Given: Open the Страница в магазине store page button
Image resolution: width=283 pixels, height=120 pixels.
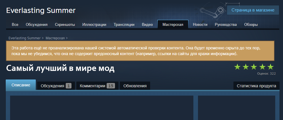Looking at the screenshot, I should coord(253,10).
